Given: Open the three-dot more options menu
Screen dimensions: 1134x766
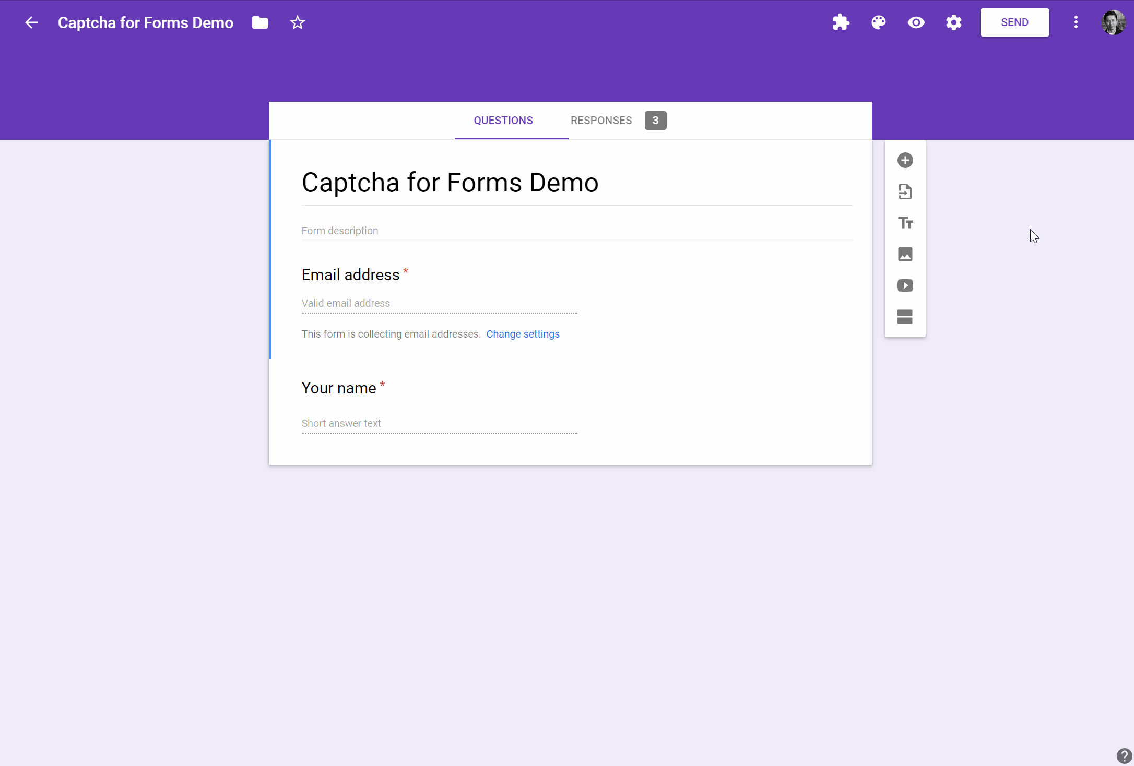Looking at the screenshot, I should [1076, 22].
